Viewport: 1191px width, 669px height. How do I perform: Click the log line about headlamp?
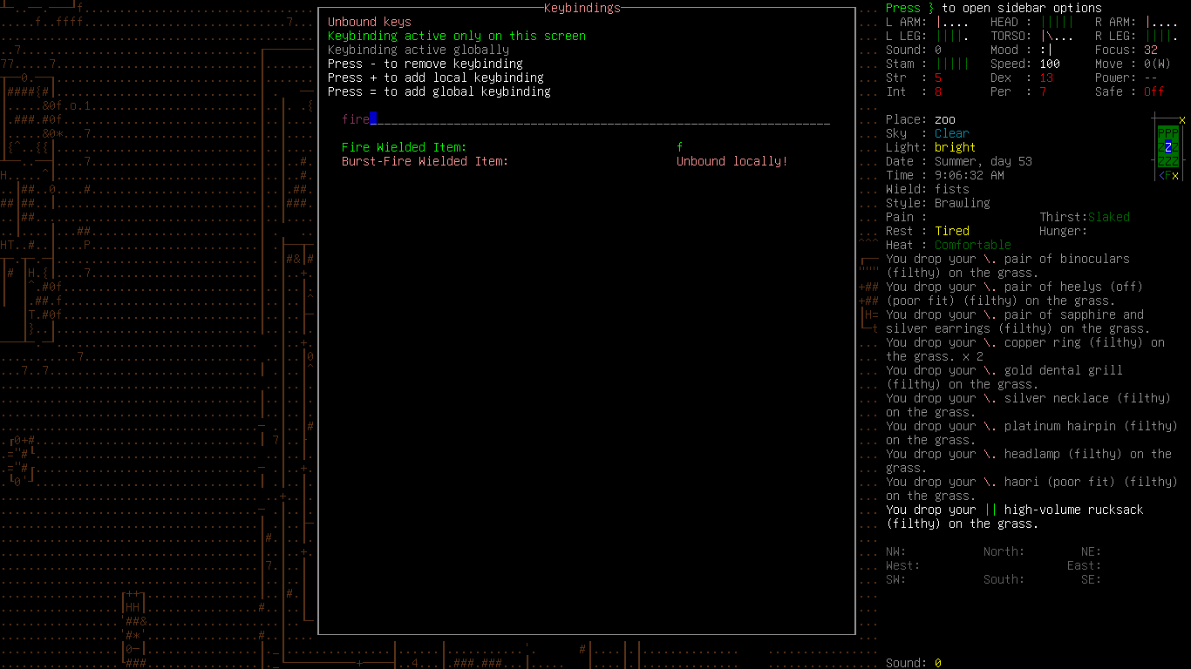pyautogui.click(x=1029, y=461)
